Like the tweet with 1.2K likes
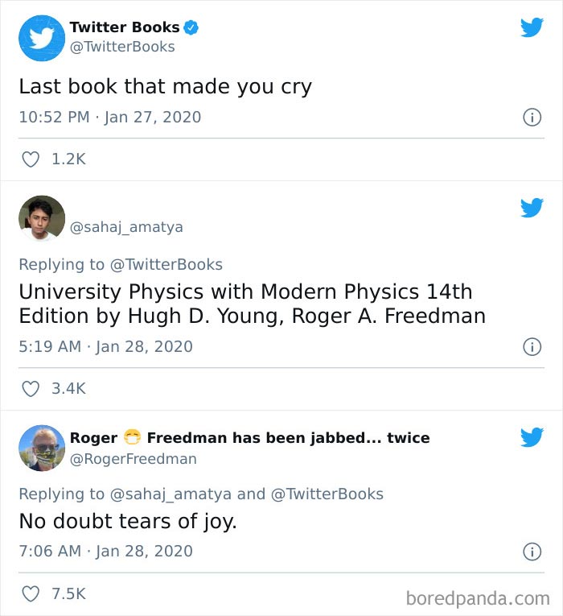The width and height of the screenshot is (563, 616). [31, 159]
